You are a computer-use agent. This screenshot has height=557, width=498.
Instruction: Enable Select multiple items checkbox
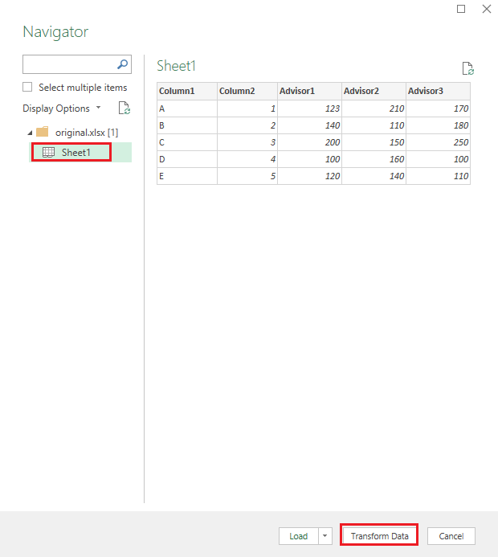point(27,87)
